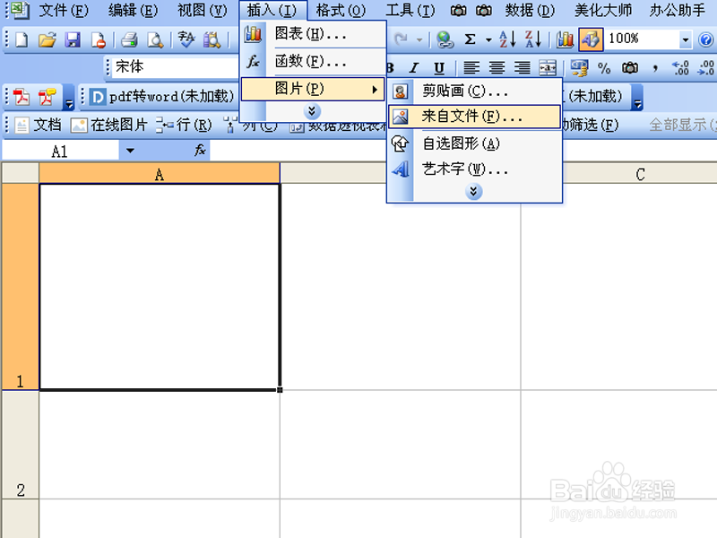Apply Currency style icon

pos(579,68)
